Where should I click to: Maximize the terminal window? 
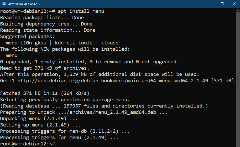coord(222,4)
